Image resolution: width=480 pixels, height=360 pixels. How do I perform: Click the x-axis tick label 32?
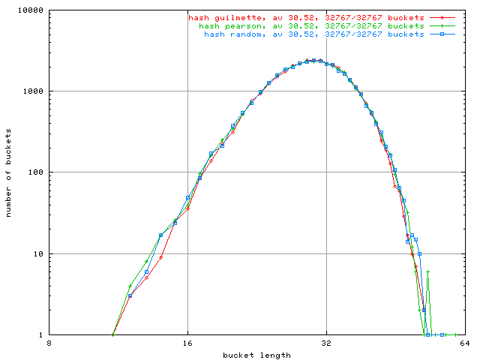click(x=325, y=343)
